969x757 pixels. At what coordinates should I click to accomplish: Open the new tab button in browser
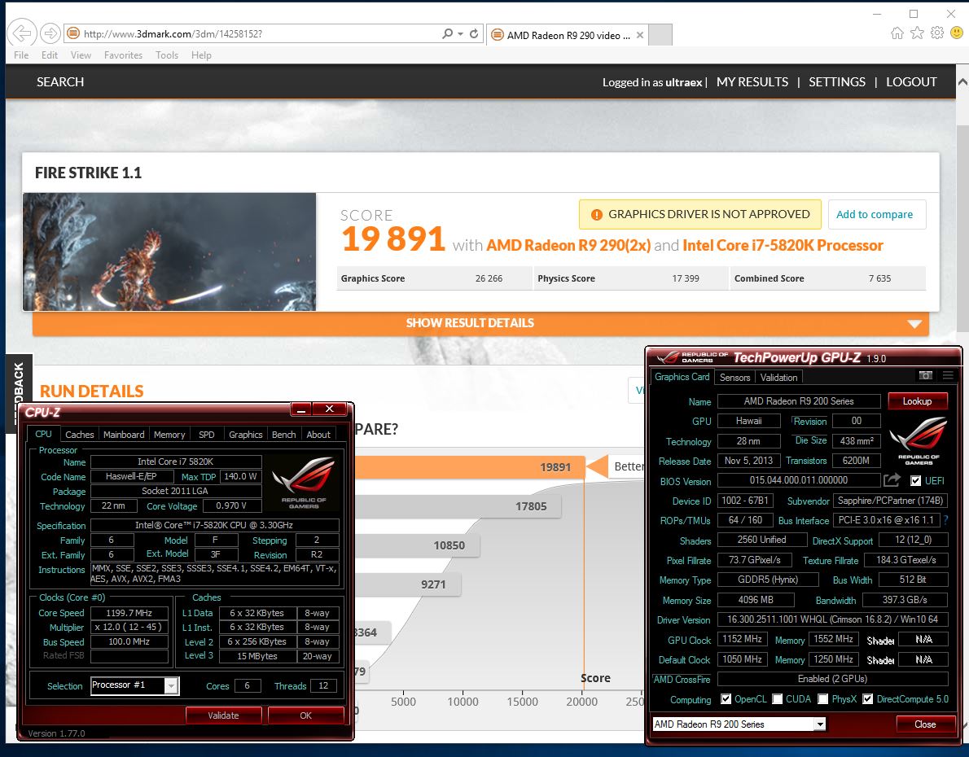tap(660, 35)
